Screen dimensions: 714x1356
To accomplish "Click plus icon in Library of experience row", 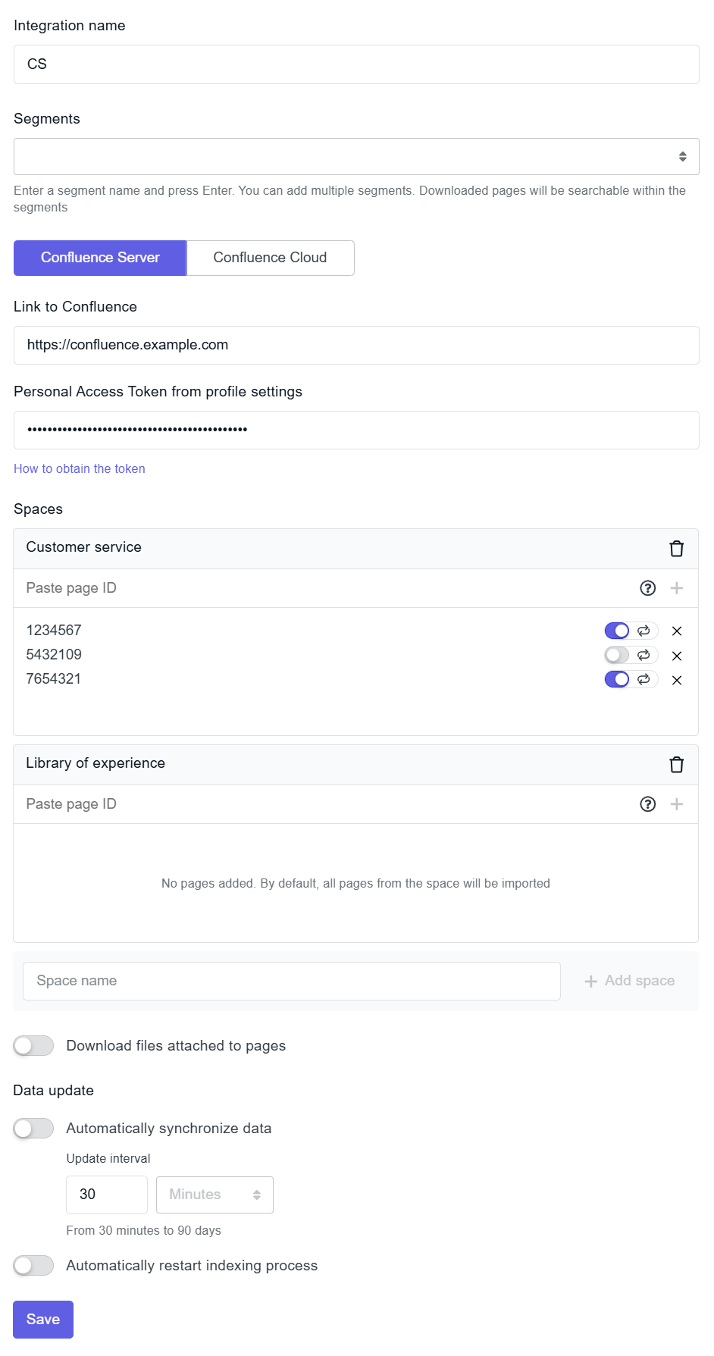I will [676, 804].
